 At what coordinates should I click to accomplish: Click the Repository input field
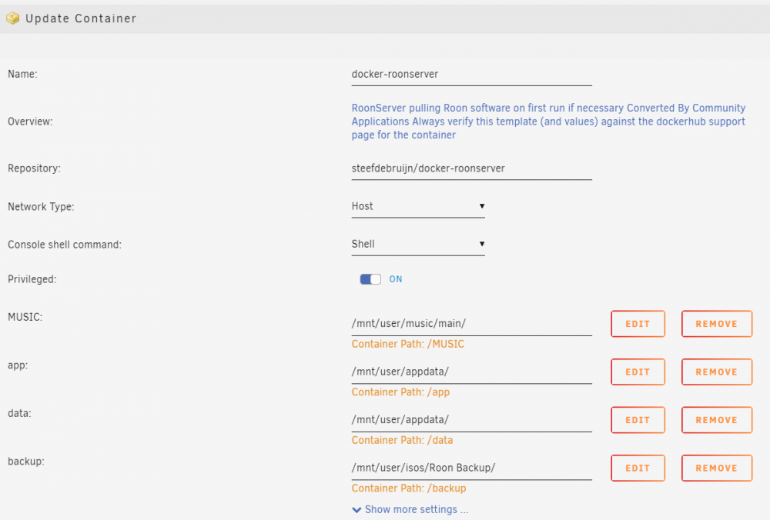tap(471, 168)
